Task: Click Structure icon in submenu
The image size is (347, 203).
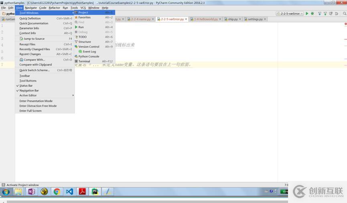Action: pos(76,42)
